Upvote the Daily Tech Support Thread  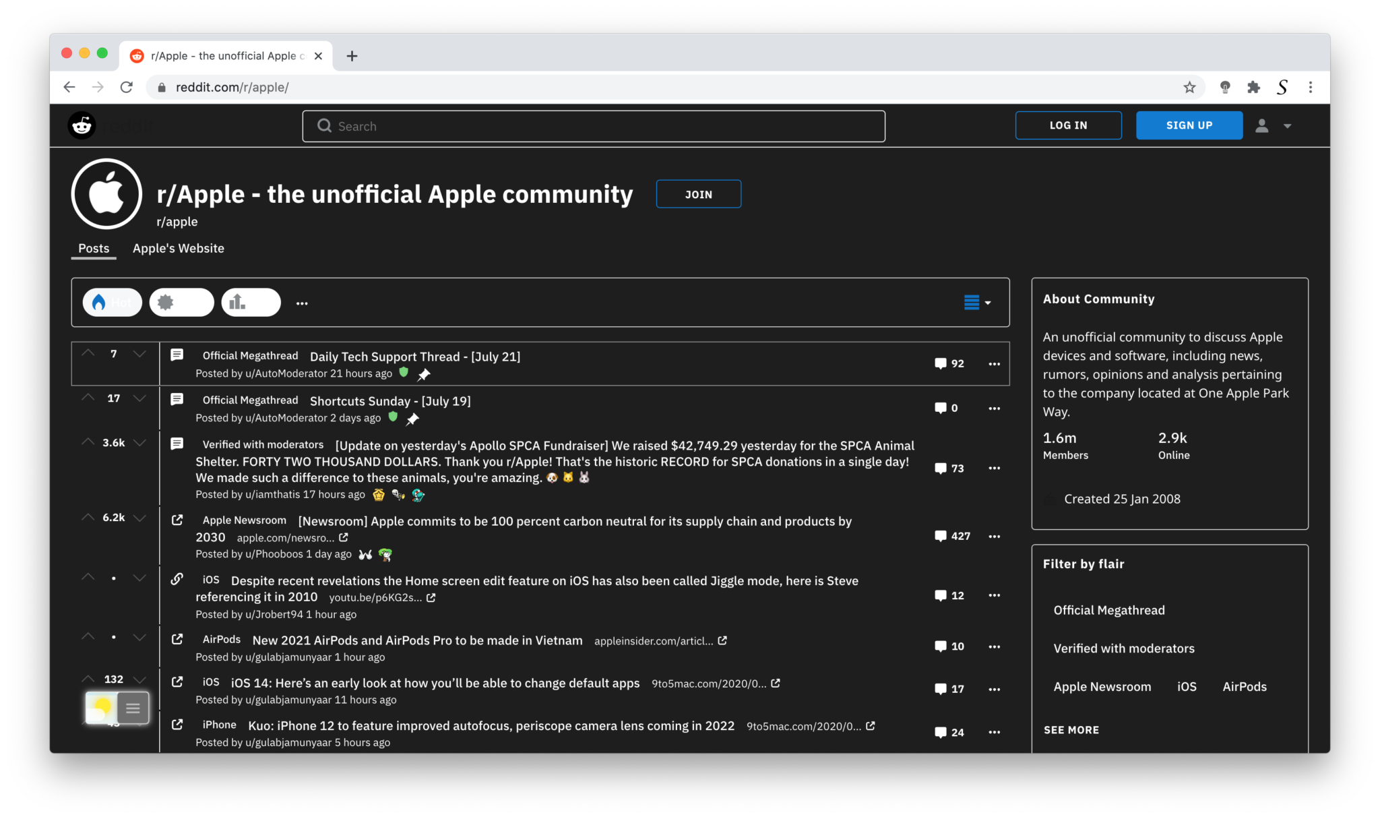(x=88, y=353)
